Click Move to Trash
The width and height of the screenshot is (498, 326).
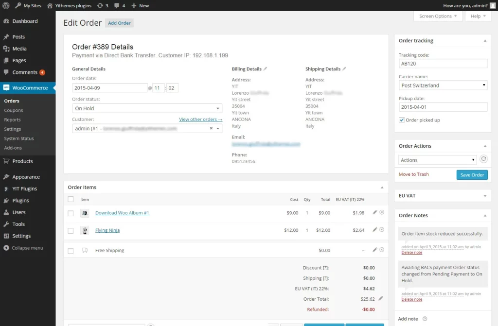coord(413,174)
